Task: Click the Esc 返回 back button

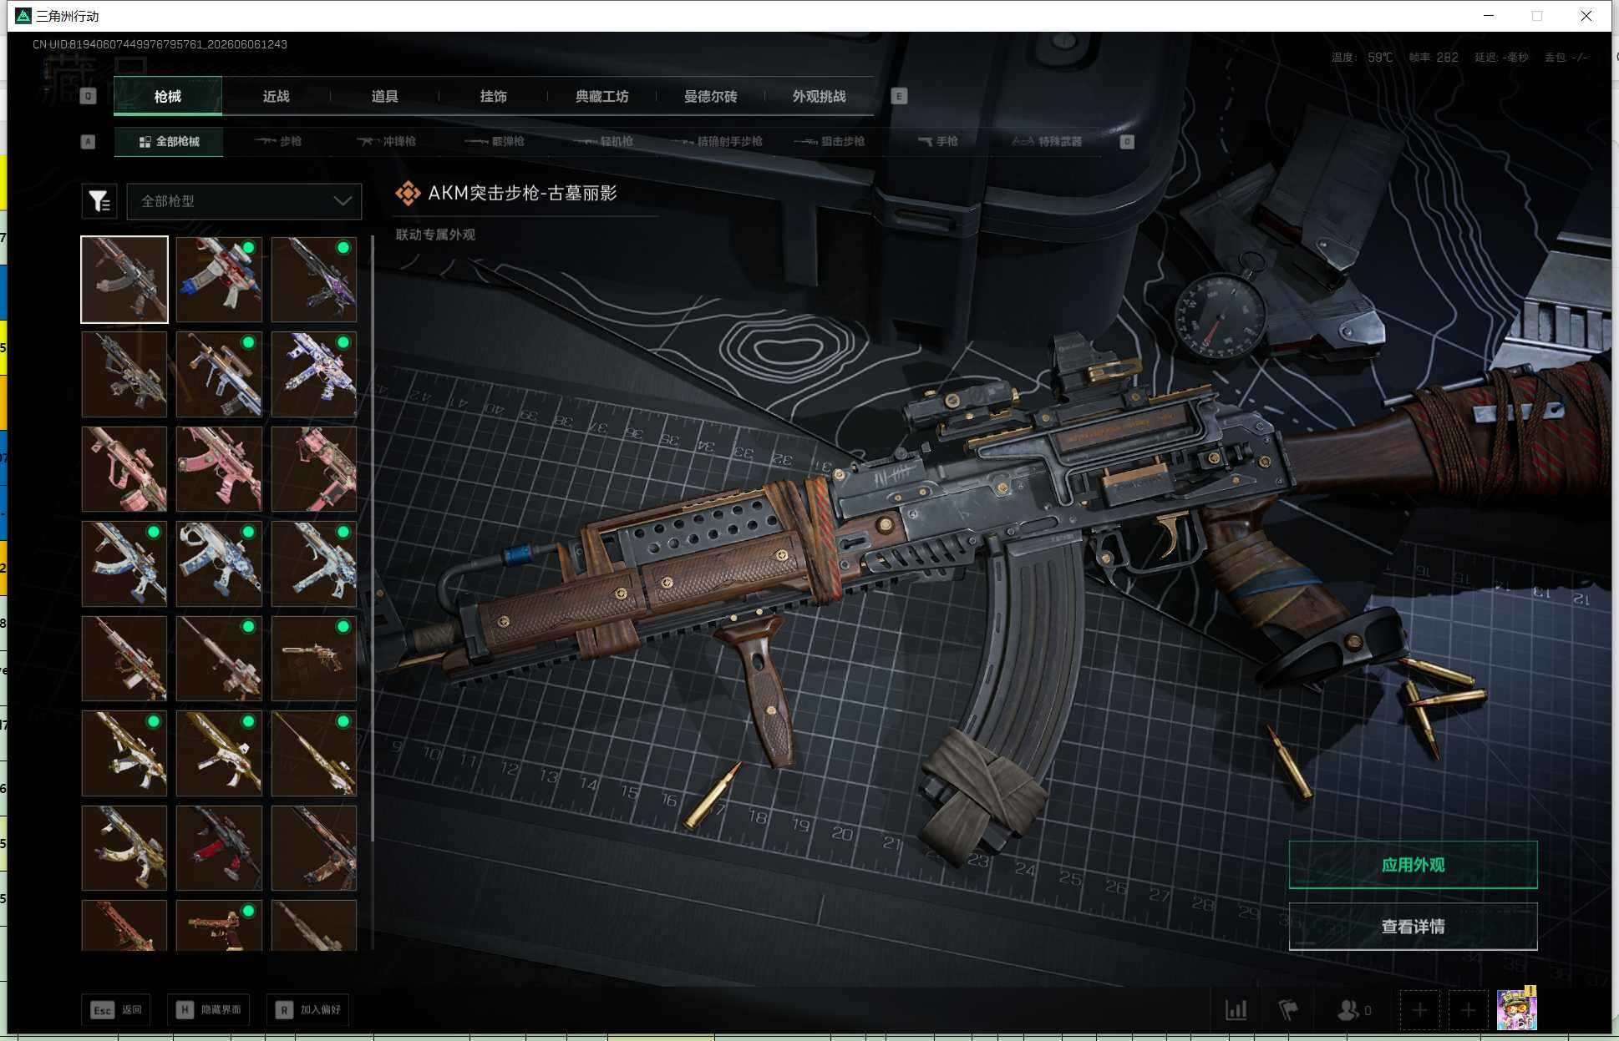Action: tap(116, 1009)
